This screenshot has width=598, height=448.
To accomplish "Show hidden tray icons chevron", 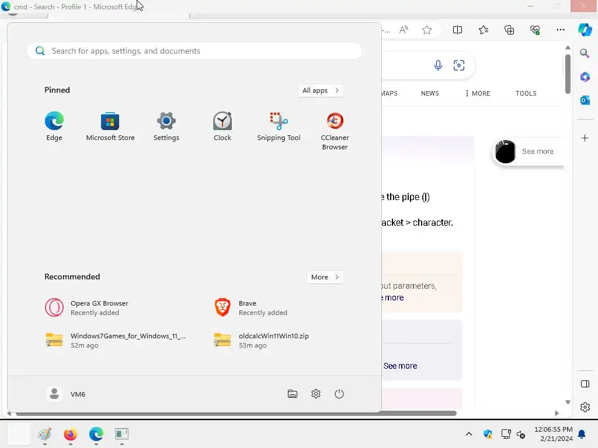I will [x=469, y=434].
